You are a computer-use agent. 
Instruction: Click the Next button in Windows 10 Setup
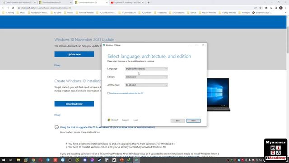(x=193, y=121)
